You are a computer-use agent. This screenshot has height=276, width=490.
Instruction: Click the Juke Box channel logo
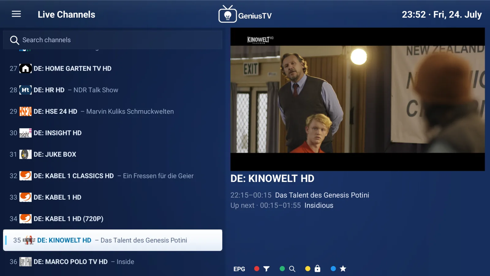click(x=25, y=154)
